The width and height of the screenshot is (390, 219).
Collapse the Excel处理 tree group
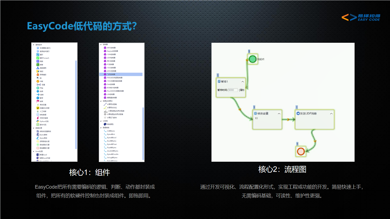click(34, 151)
